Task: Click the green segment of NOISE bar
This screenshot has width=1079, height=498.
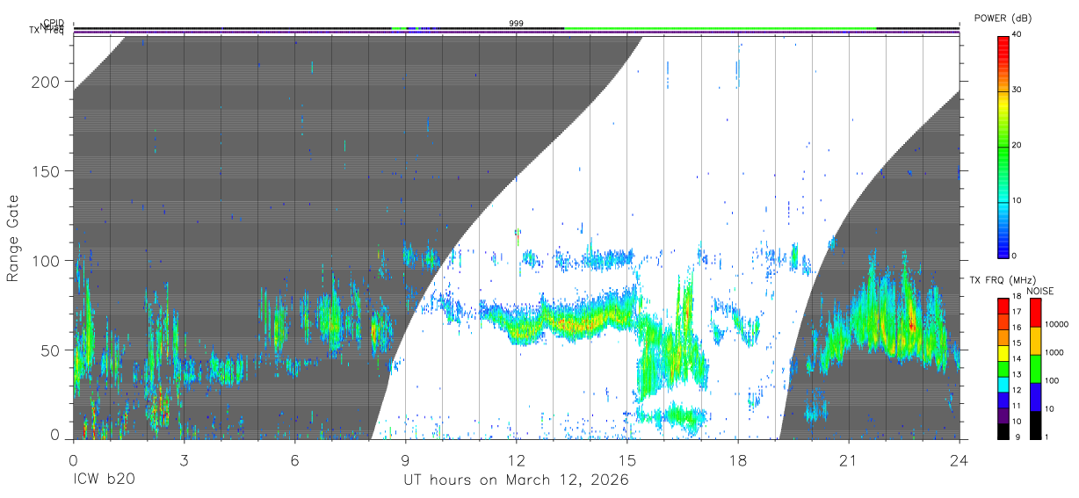Action: 1035,369
